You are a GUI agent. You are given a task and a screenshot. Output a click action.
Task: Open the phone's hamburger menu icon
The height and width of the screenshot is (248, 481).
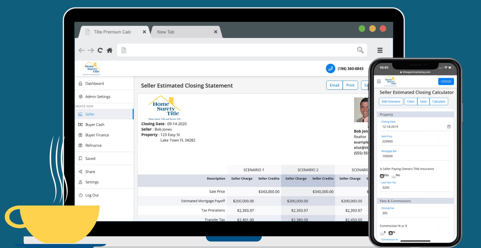[379, 81]
